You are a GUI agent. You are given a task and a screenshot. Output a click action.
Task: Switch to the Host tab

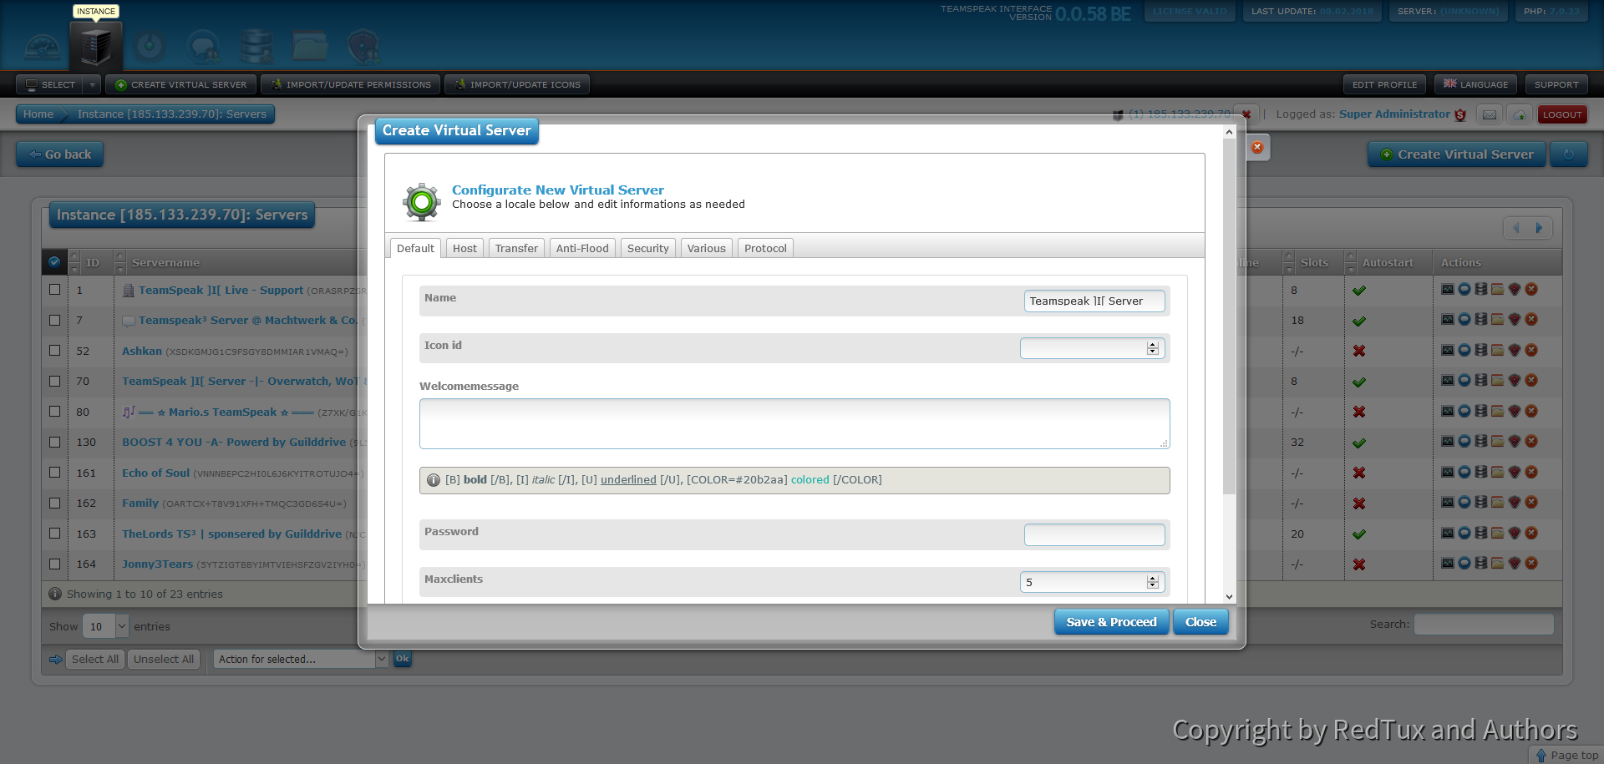(x=464, y=248)
